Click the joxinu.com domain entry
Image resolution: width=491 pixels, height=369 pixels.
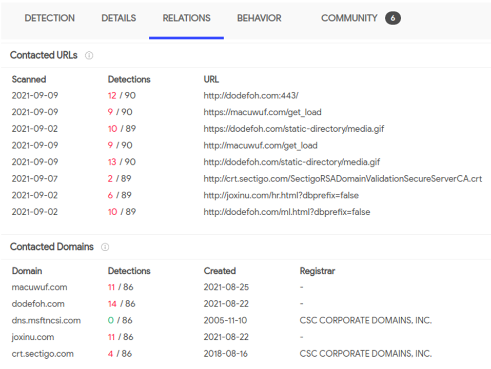pos(33,337)
